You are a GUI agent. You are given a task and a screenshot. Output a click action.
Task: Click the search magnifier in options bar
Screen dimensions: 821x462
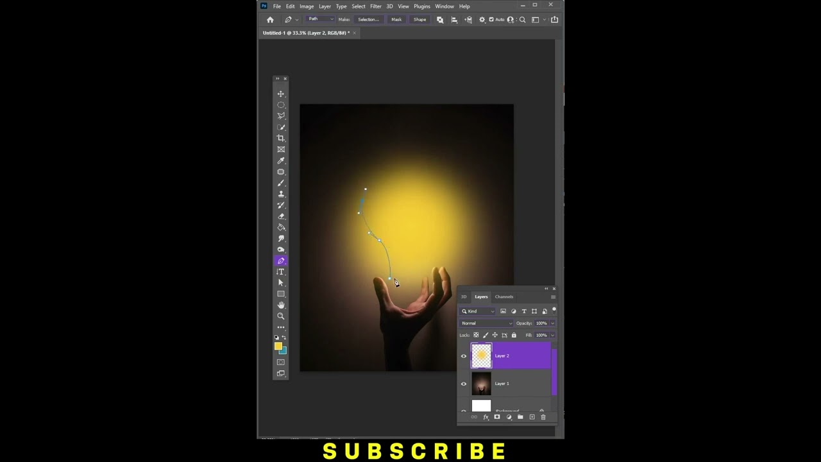pyautogui.click(x=522, y=20)
